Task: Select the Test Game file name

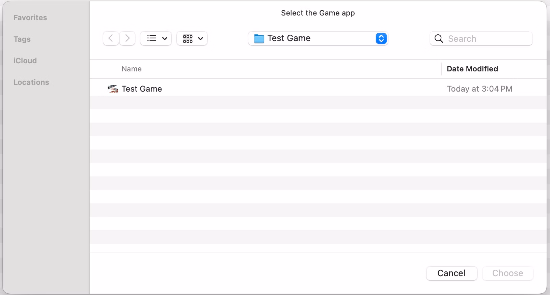Action: point(142,89)
